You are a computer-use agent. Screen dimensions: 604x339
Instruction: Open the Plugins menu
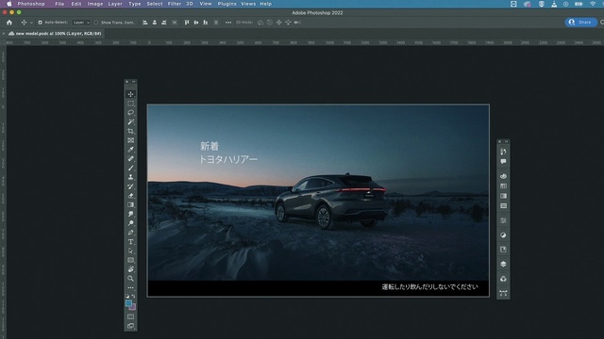[x=226, y=4]
